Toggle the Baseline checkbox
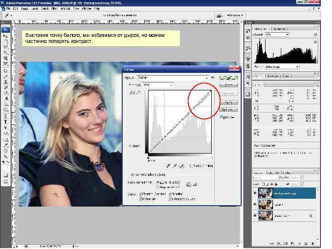Image resolution: width=332 pixels, height=249 pixels. coord(170,194)
